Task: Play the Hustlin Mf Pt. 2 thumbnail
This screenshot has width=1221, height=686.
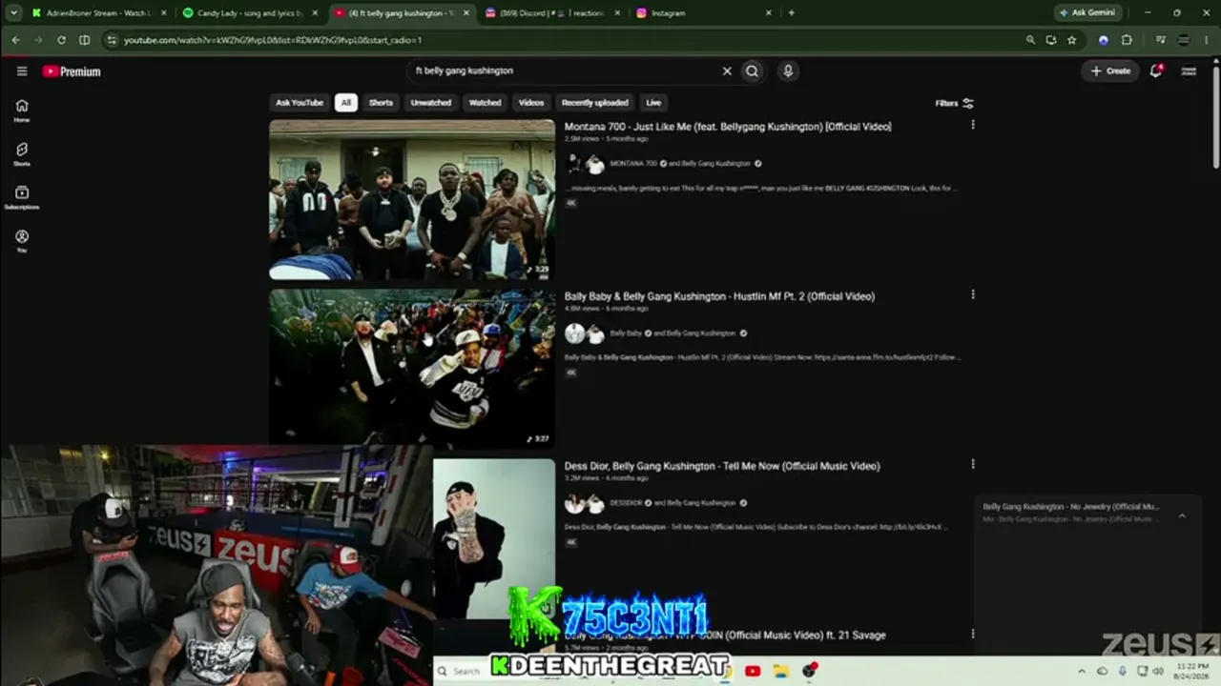Action: pos(412,368)
